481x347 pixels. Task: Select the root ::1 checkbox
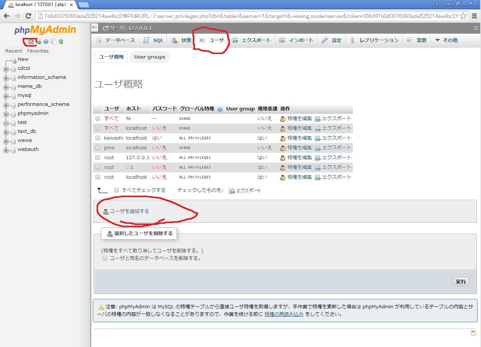tap(98, 167)
